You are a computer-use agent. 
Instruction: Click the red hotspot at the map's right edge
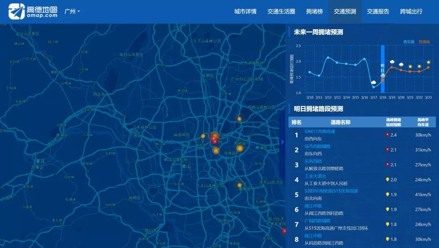(x=284, y=231)
